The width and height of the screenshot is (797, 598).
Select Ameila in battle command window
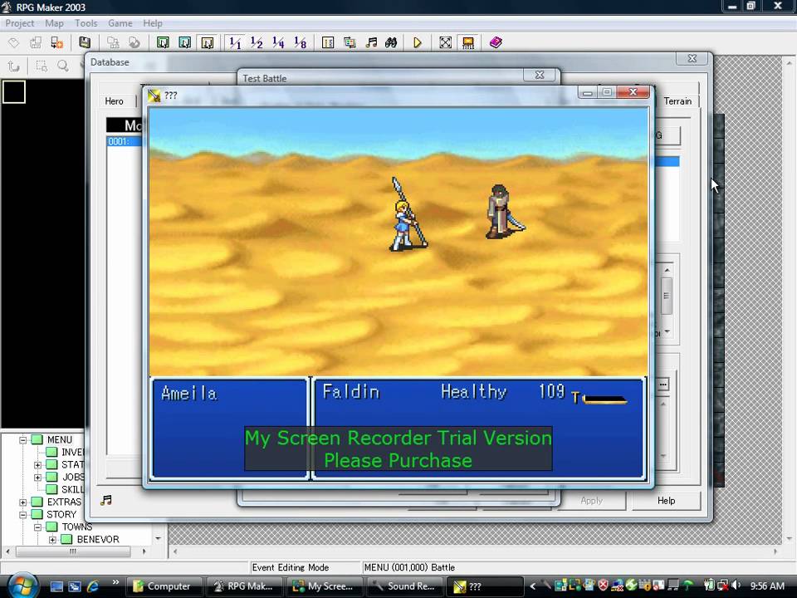(x=189, y=393)
